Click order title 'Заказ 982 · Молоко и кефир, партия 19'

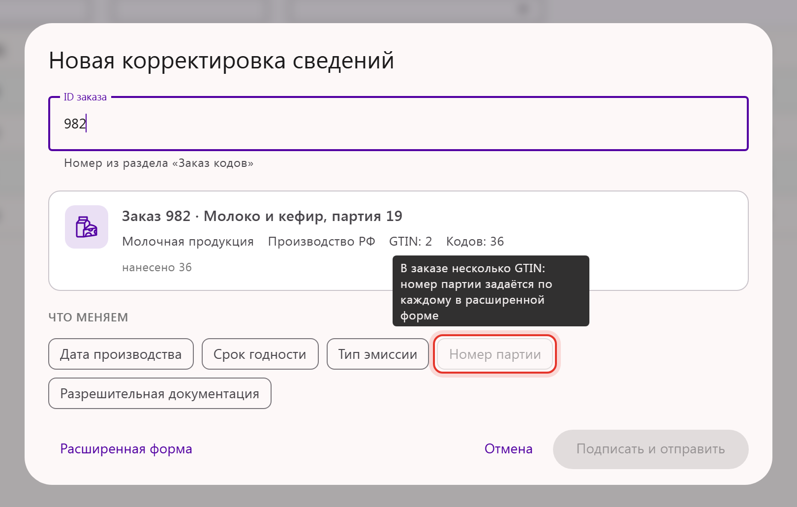[x=262, y=216]
